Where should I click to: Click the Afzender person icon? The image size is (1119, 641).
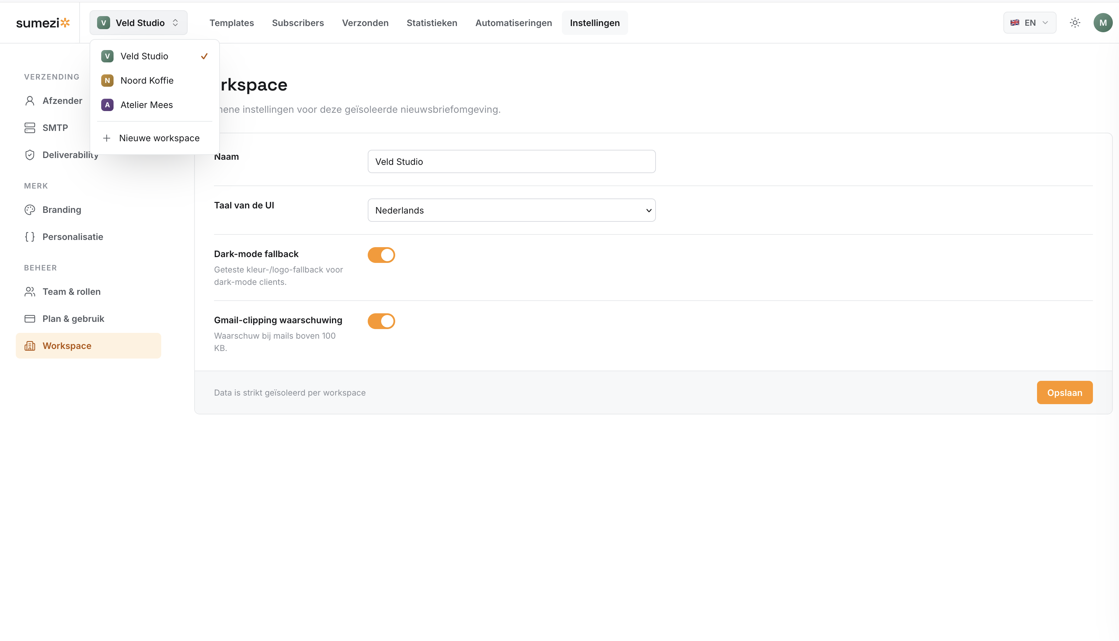coord(30,101)
